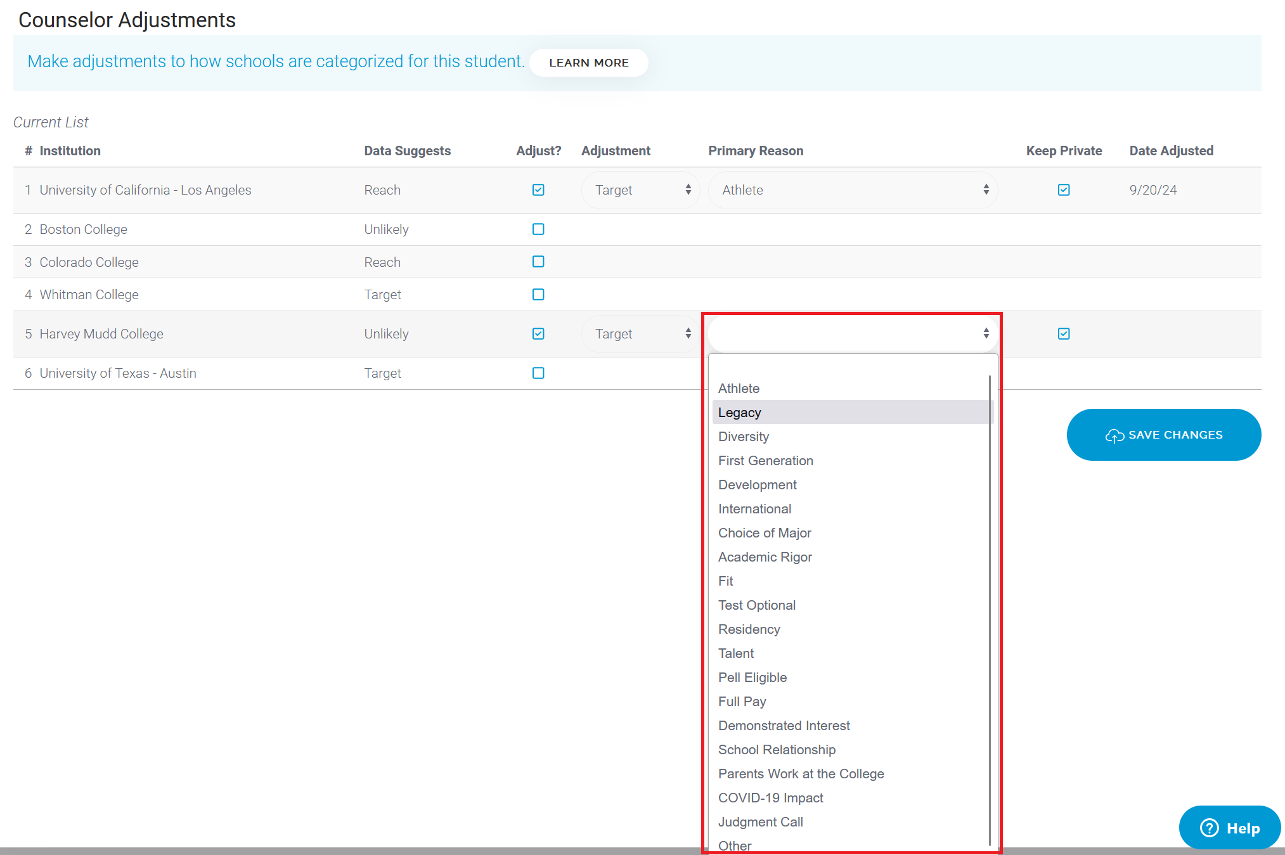Toggle Keep Private for UCLA row
Screen dimensions: 1285x855
click(x=1064, y=190)
